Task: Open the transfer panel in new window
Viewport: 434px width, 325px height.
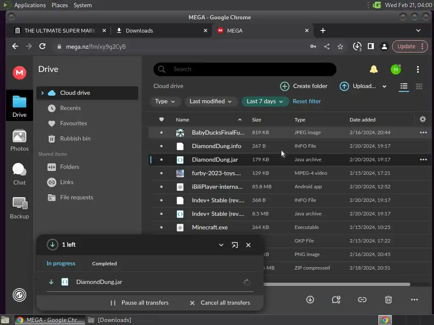Action: click(x=234, y=245)
